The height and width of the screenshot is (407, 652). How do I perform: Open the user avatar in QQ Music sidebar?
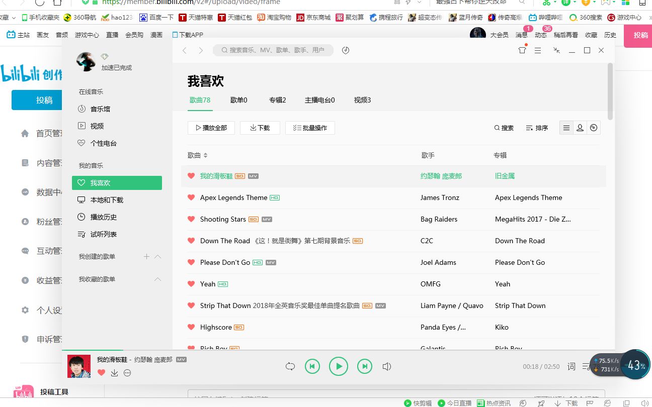[x=86, y=61]
